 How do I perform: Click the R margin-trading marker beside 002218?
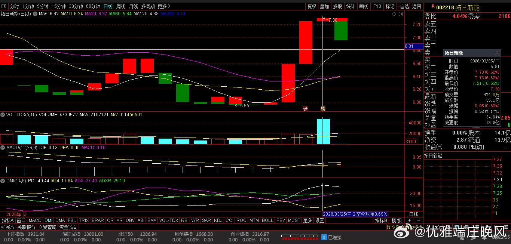click(433, 6)
